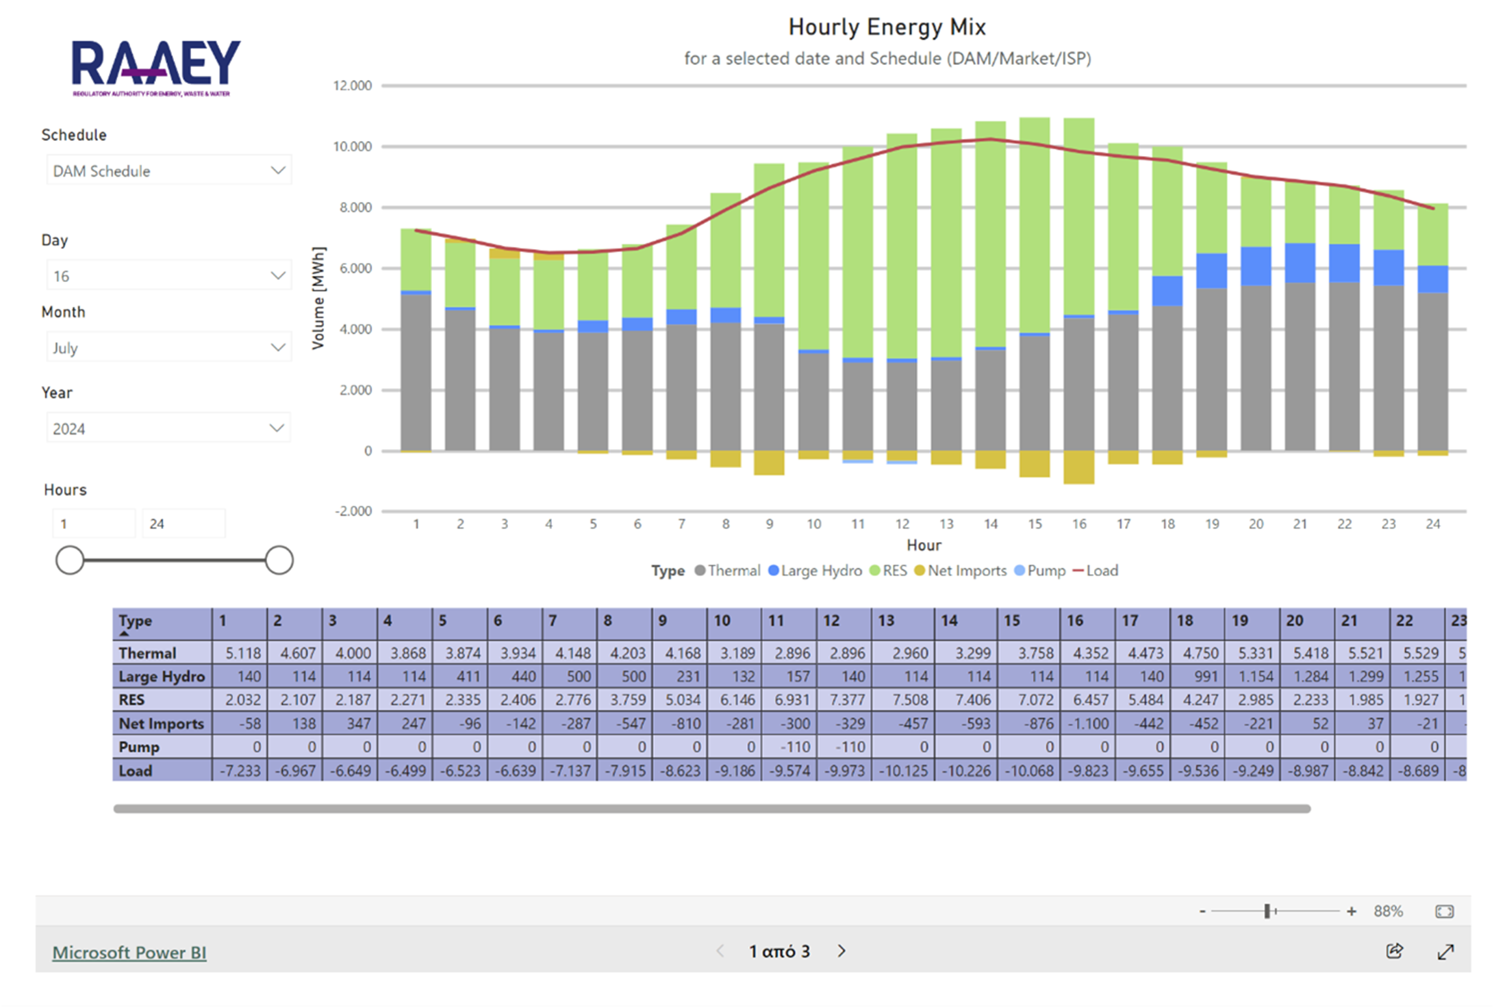Click the hour 20 column header in the table
This screenshot has width=1494, height=1008.
(1307, 623)
